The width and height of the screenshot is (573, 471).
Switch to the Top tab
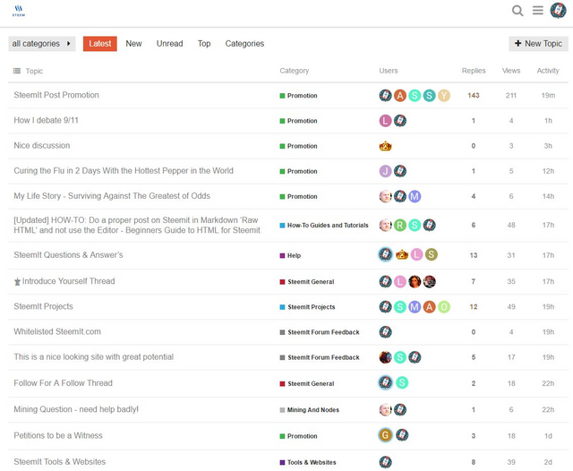pos(204,44)
